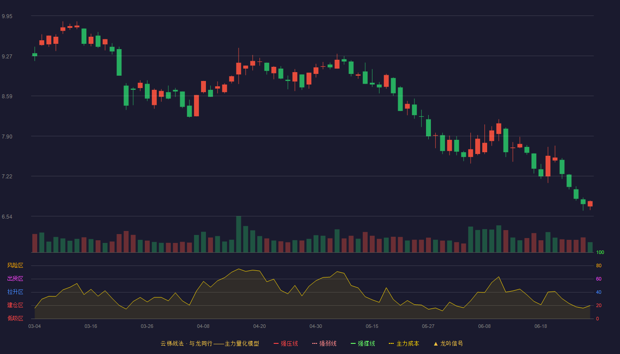Select the first green candlestick above 03-04

[35, 54]
